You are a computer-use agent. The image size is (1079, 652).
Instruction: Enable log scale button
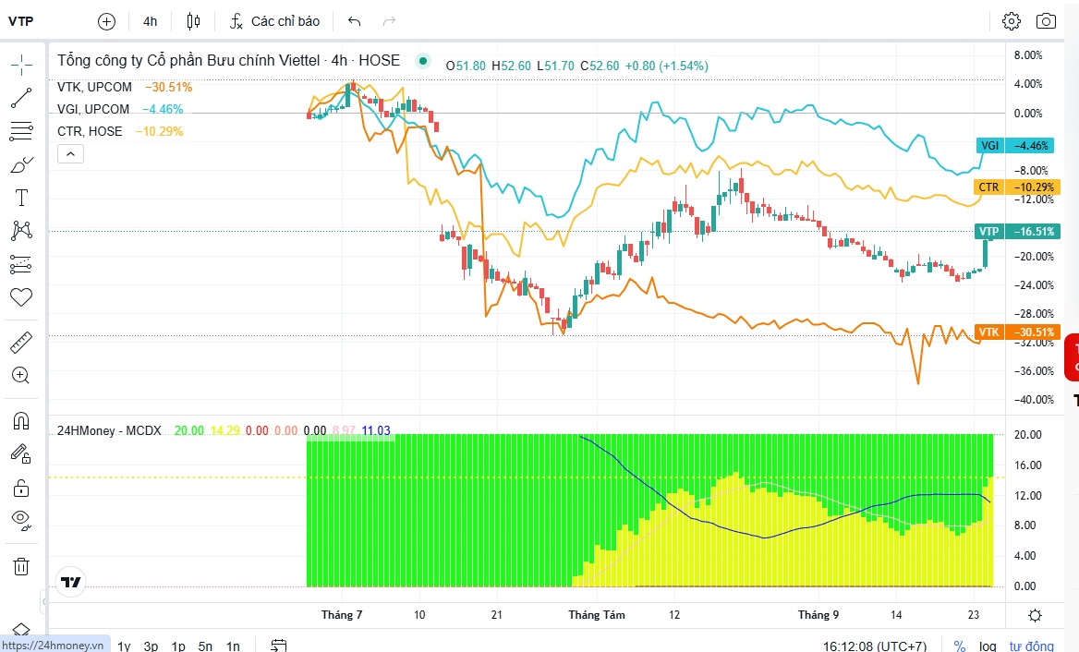click(988, 646)
